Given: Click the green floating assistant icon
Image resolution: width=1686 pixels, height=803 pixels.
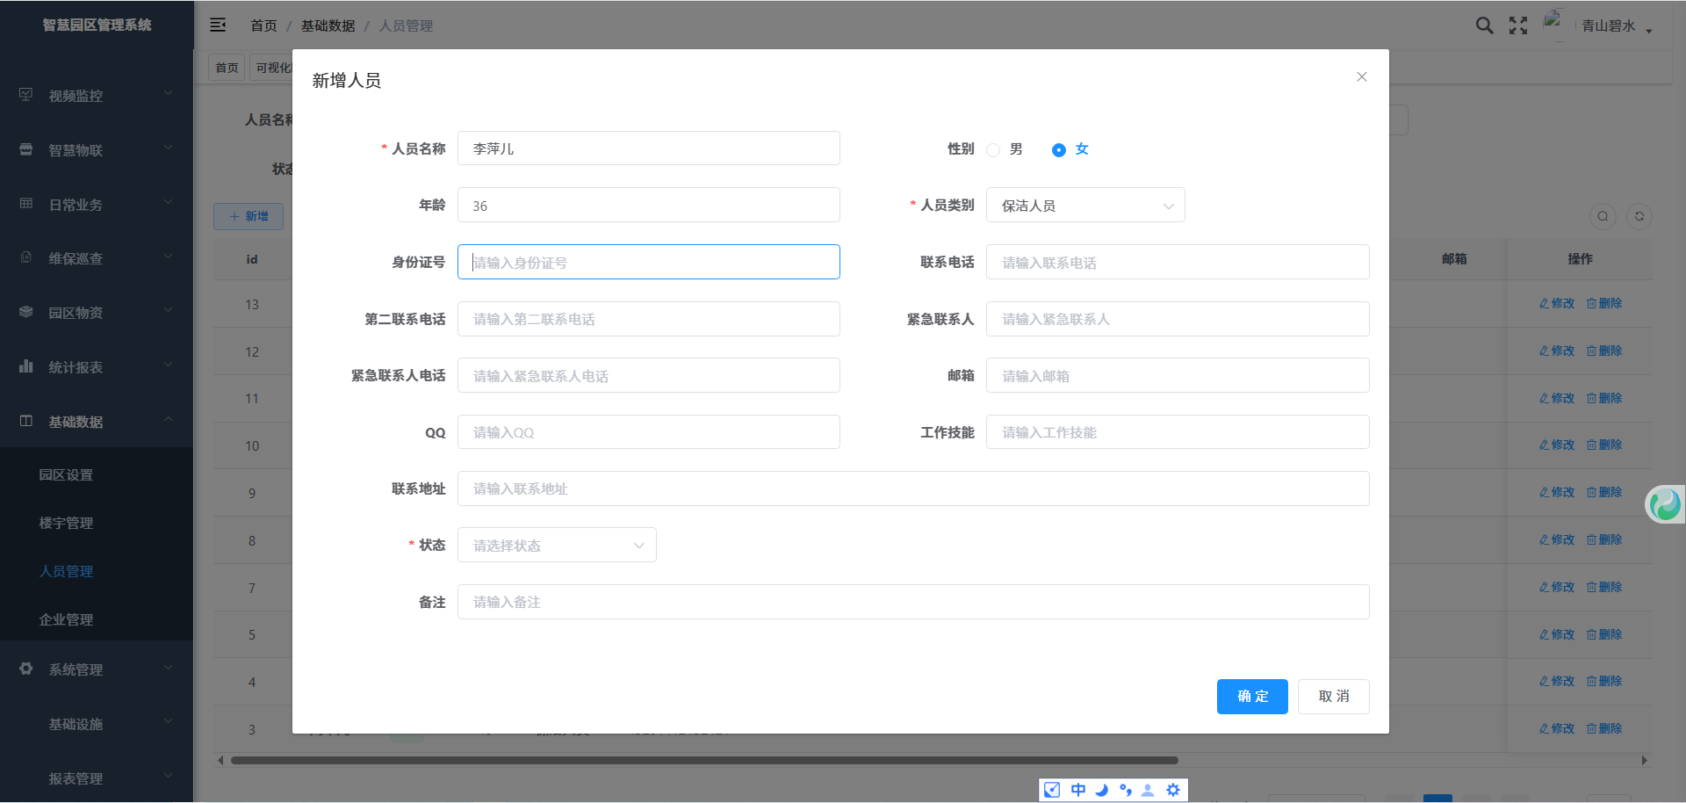Looking at the screenshot, I should click(1664, 504).
